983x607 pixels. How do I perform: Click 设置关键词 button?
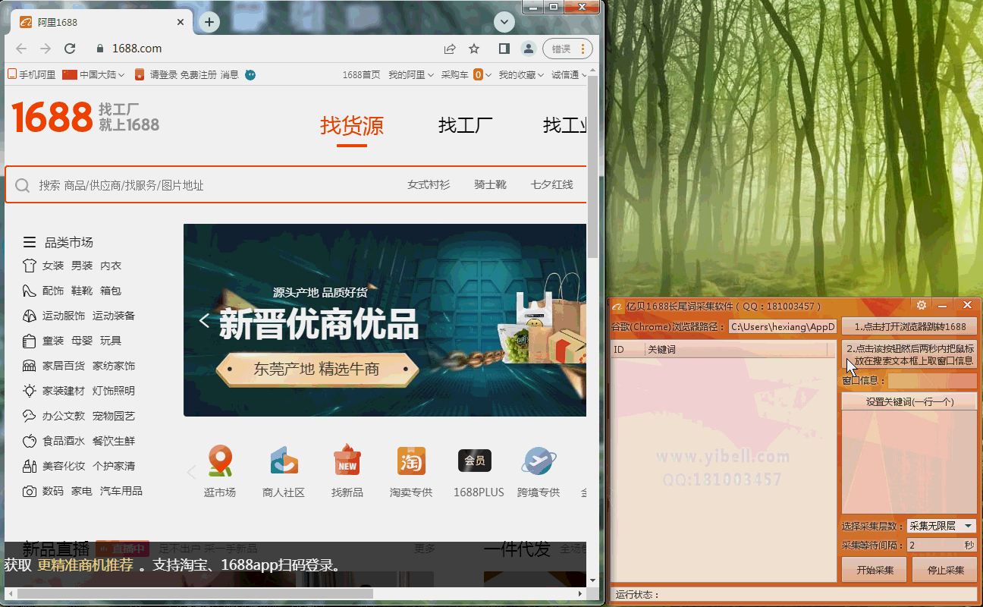tap(909, 401)
